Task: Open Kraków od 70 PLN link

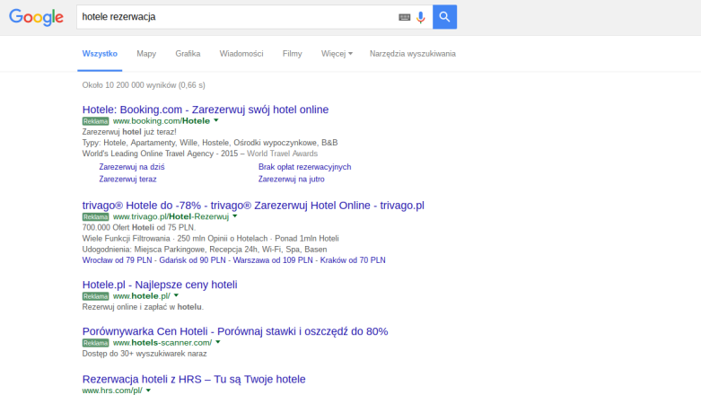Action: 353,260
